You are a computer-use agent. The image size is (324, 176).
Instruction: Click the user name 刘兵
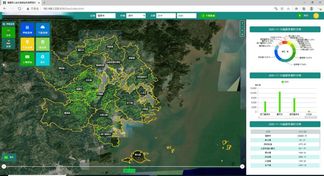[x=306, y=16]
